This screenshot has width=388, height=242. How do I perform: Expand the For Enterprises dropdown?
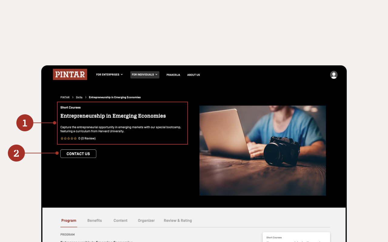pyautogui.click(x=109, y=75)
